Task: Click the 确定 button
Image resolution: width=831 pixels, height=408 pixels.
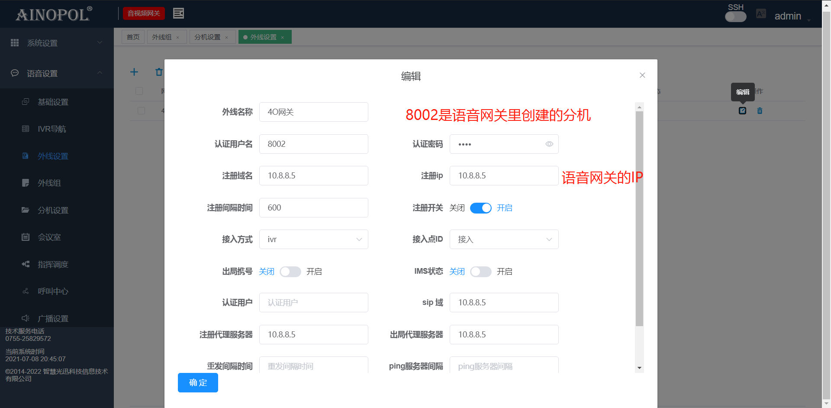Action: pyautogui.click(x=198, y=382)
